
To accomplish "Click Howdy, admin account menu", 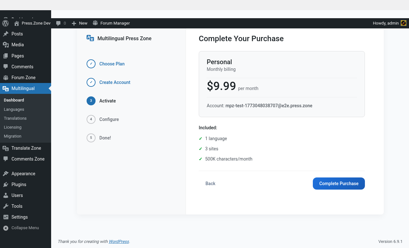I will pyautogui.click(x=390, y=23).
